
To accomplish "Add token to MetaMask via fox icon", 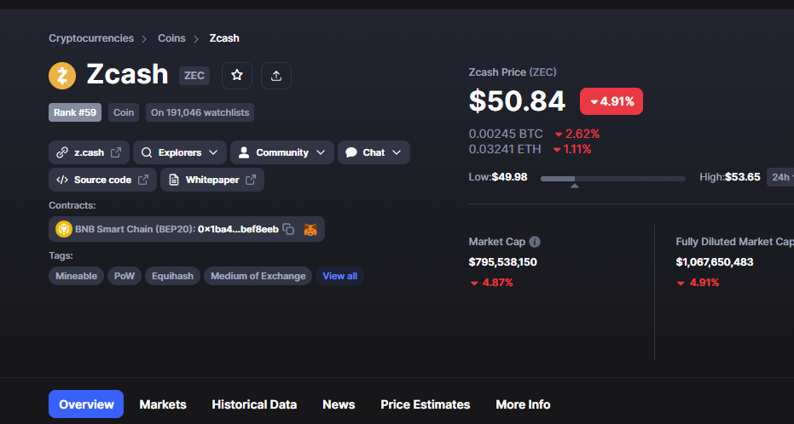I will [310, 229].
